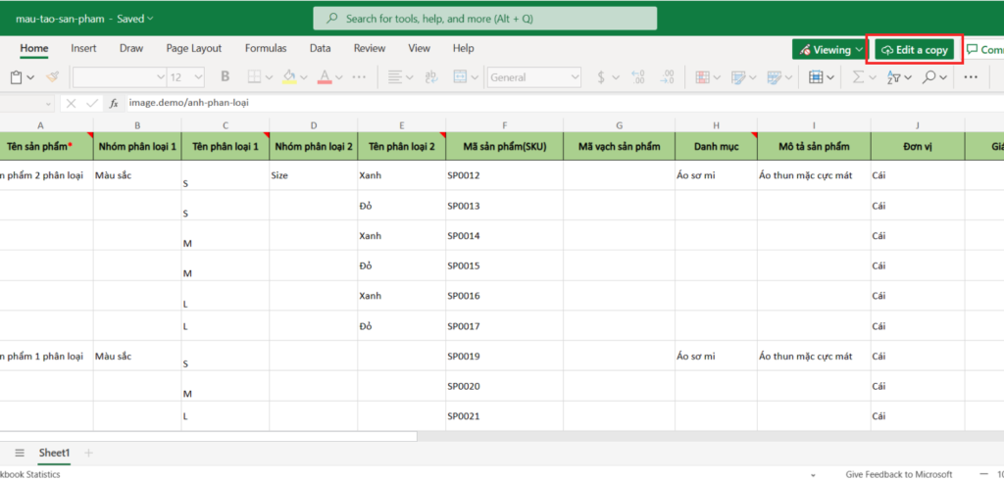Viewport: 1004px width, 481px height.
Task: Select the Sheet1 tab
Action: point(55,453)
